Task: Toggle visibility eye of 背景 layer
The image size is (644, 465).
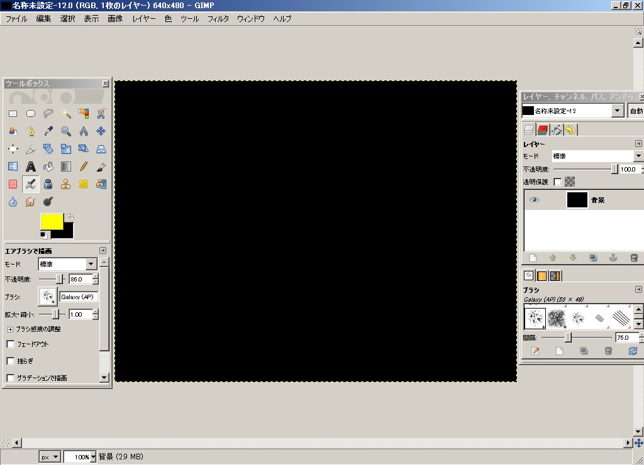Action: [534, 200]
